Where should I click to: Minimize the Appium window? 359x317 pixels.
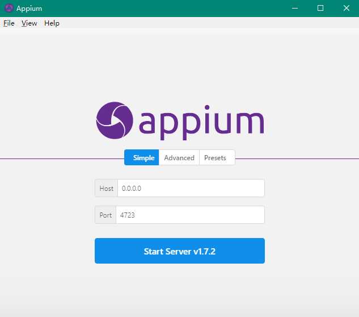[x=295, y=9]
